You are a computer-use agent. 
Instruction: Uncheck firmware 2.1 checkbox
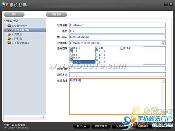pos(71,55)
